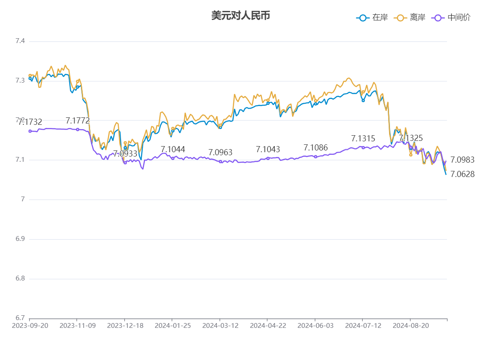Select the 7.0963 data label

pyautogui.click(x=220, y=152)
